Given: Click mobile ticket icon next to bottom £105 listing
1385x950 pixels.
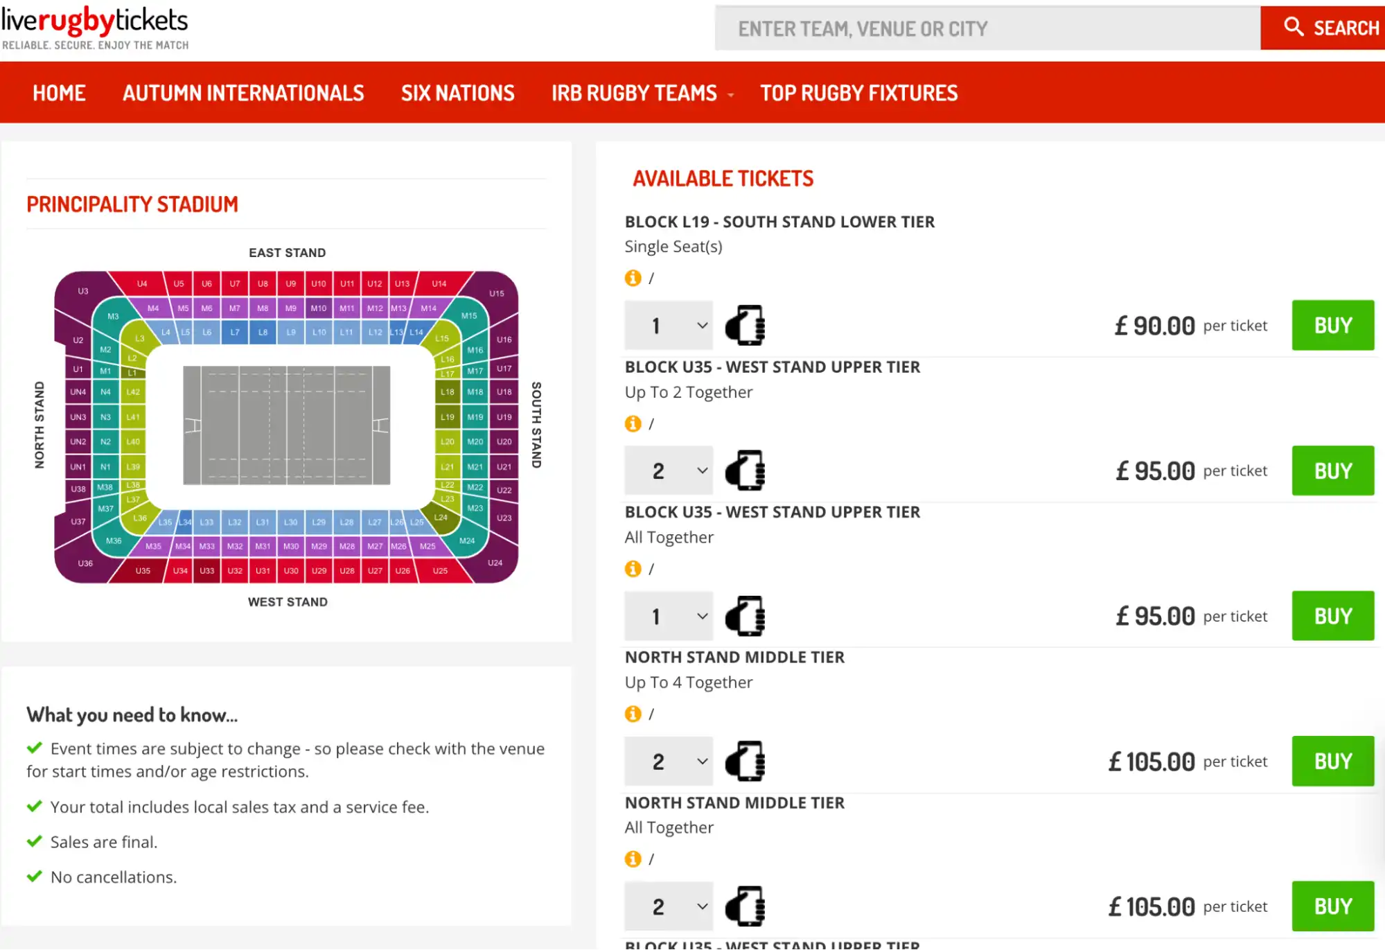Looking at the screenshot, I should coord(745,906).
